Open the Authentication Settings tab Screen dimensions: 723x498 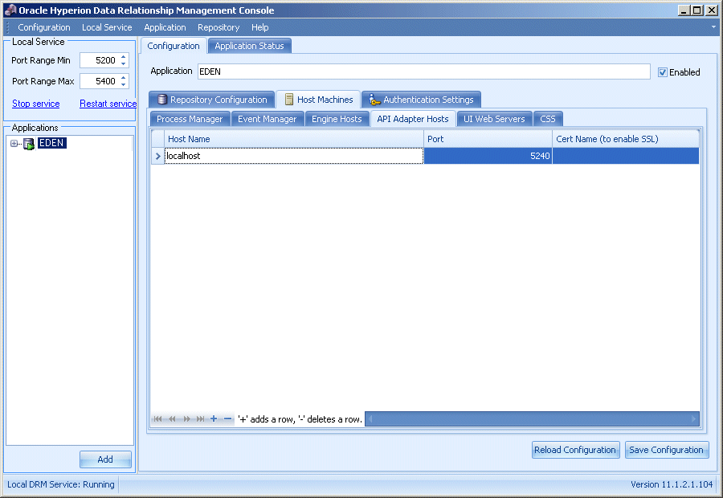pyautogui.click(x=422, y=100)
